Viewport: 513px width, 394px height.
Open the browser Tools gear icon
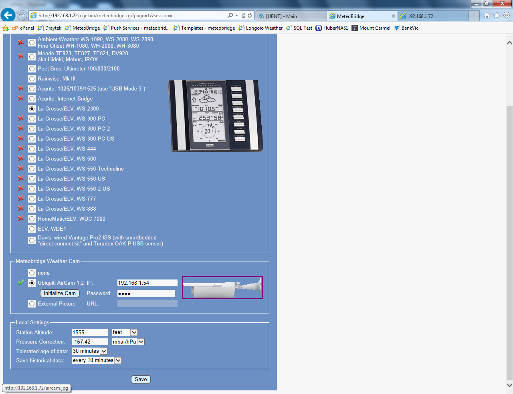click(x=507, y=16)
